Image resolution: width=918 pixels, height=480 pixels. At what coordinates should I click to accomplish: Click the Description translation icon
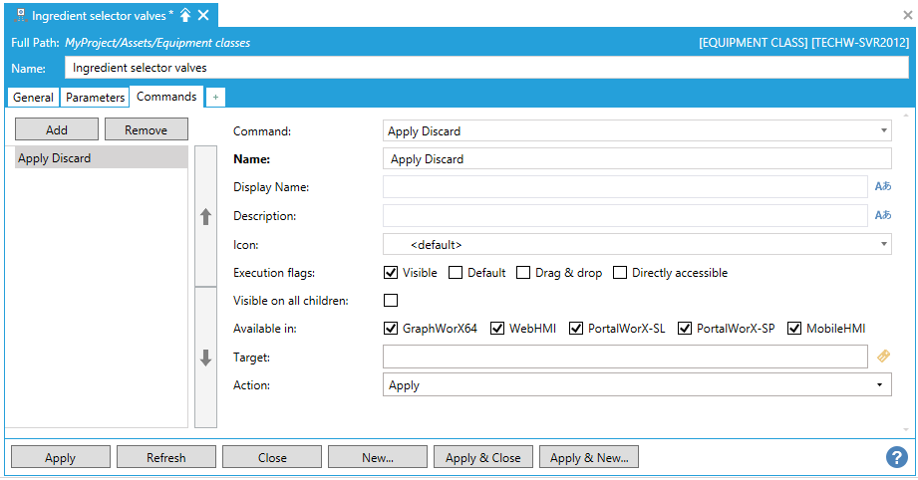coord(882,215)
